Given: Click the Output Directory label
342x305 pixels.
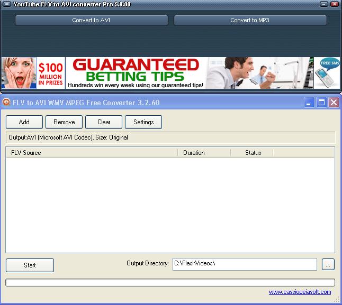Looking at the screenshot, I should pos(148,263).
